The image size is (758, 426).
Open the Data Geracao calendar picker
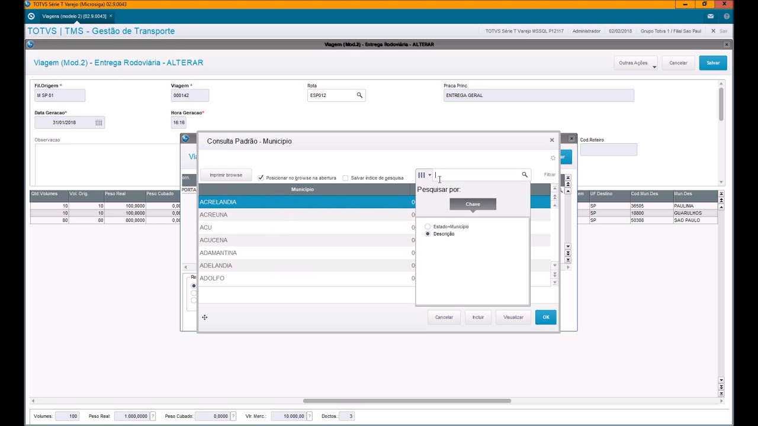99,122
